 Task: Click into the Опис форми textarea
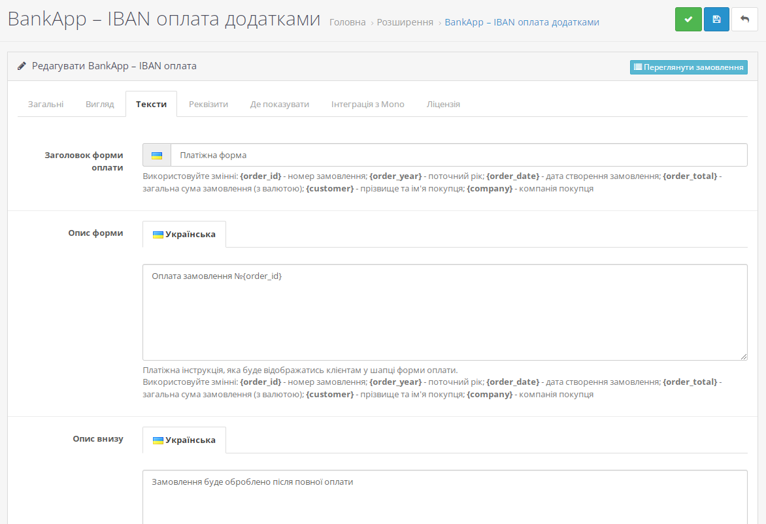[x=444, y=312]
